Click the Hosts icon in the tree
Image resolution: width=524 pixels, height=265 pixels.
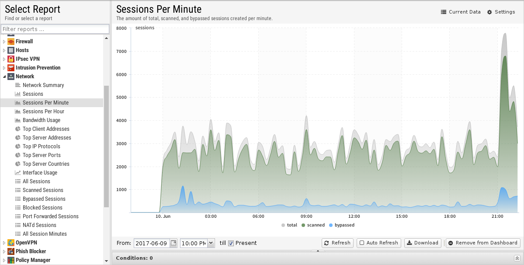11,50
